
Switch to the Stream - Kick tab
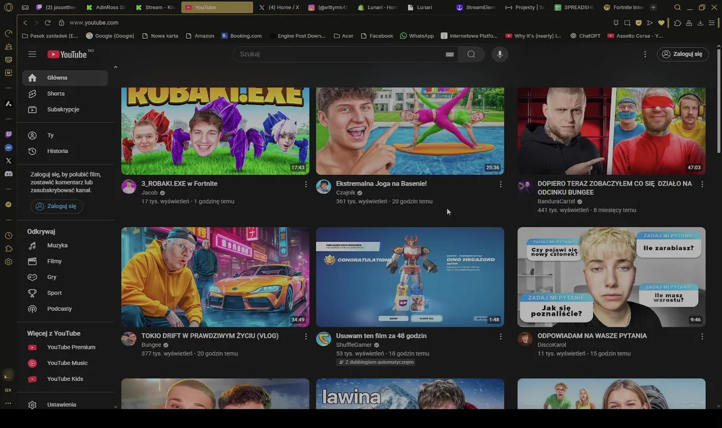coord(155,7)
